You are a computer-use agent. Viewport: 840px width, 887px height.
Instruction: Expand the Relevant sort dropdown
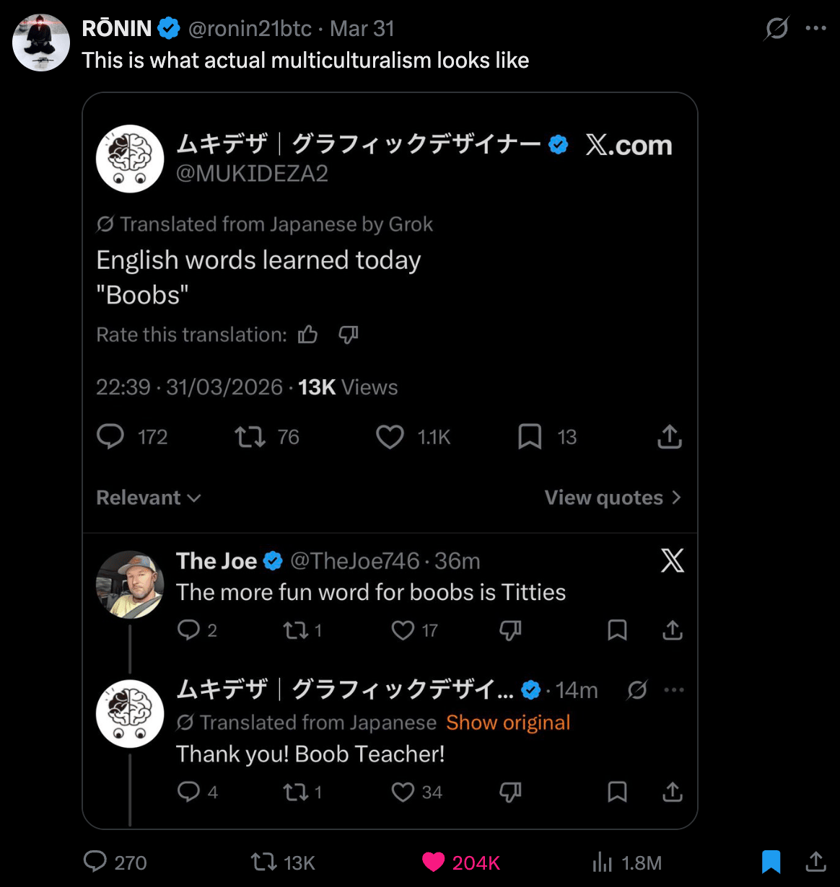(149, 498)
